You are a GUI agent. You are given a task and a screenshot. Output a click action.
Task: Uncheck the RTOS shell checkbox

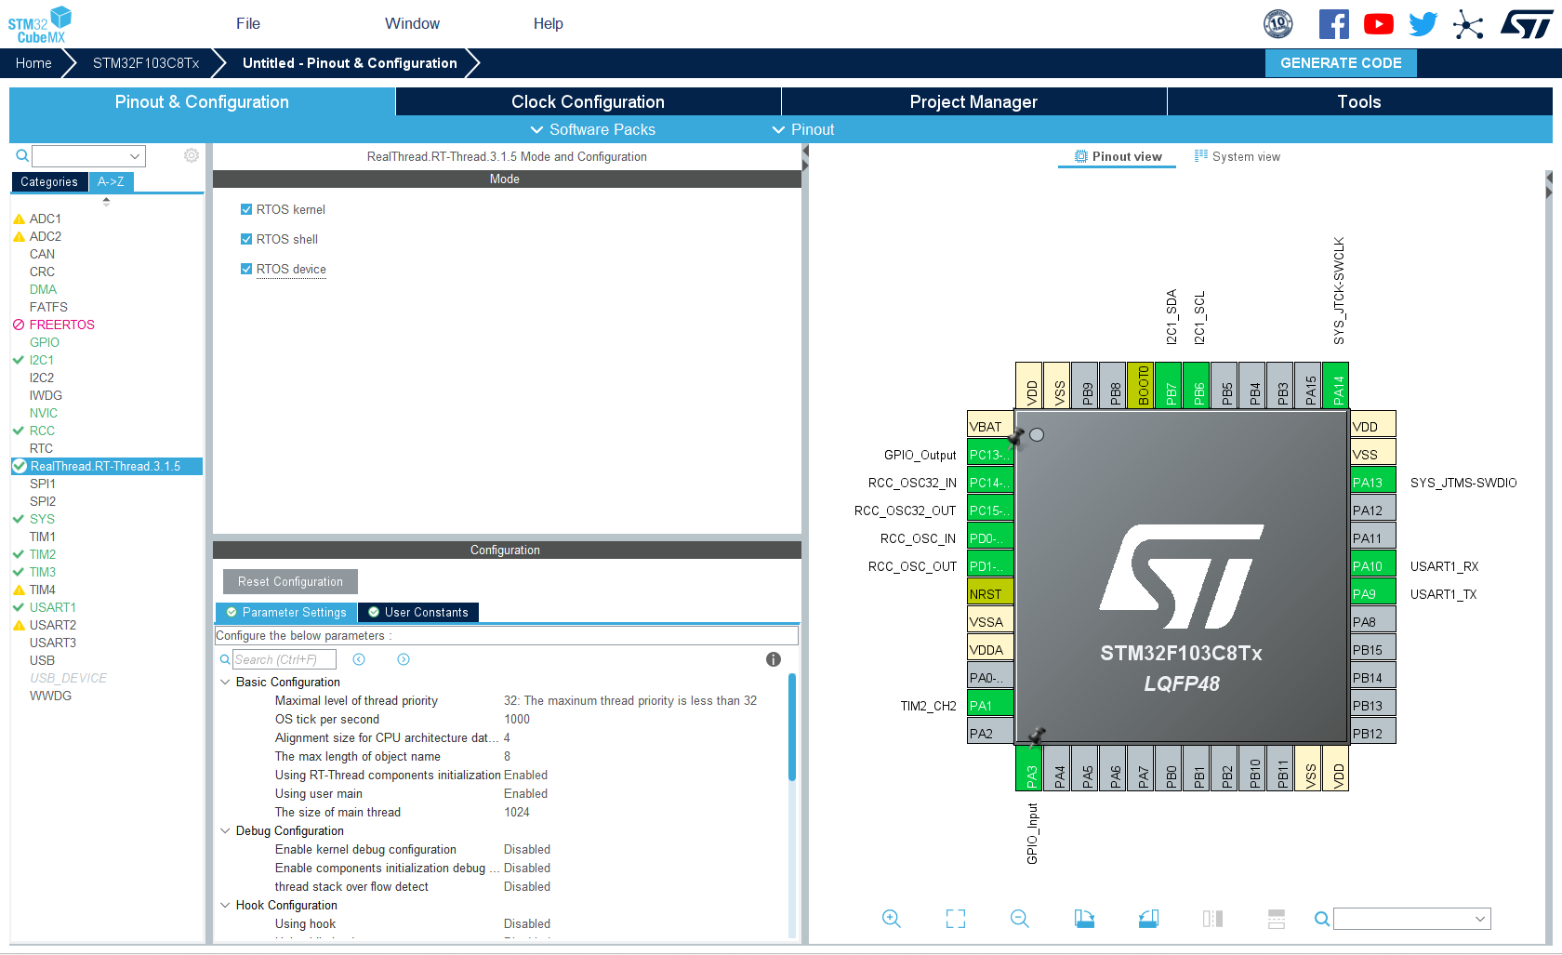click(x=246, y=239)
